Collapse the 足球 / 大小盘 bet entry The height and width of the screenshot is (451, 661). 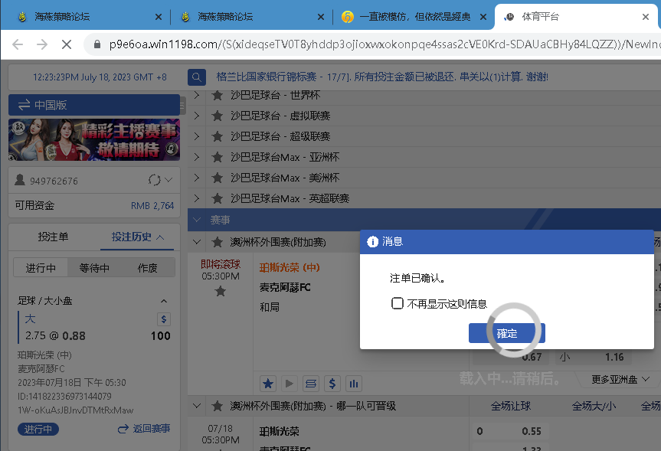pyautogui.click(x=164, y=301)
